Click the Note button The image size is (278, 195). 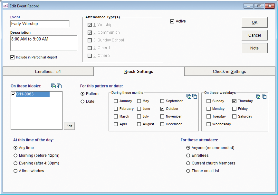[x=254, y=48]
